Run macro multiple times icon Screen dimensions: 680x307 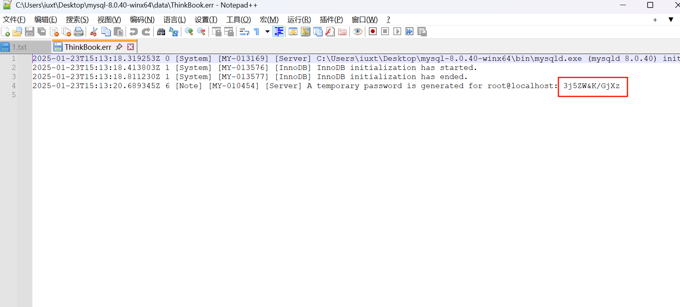(410, 32)
